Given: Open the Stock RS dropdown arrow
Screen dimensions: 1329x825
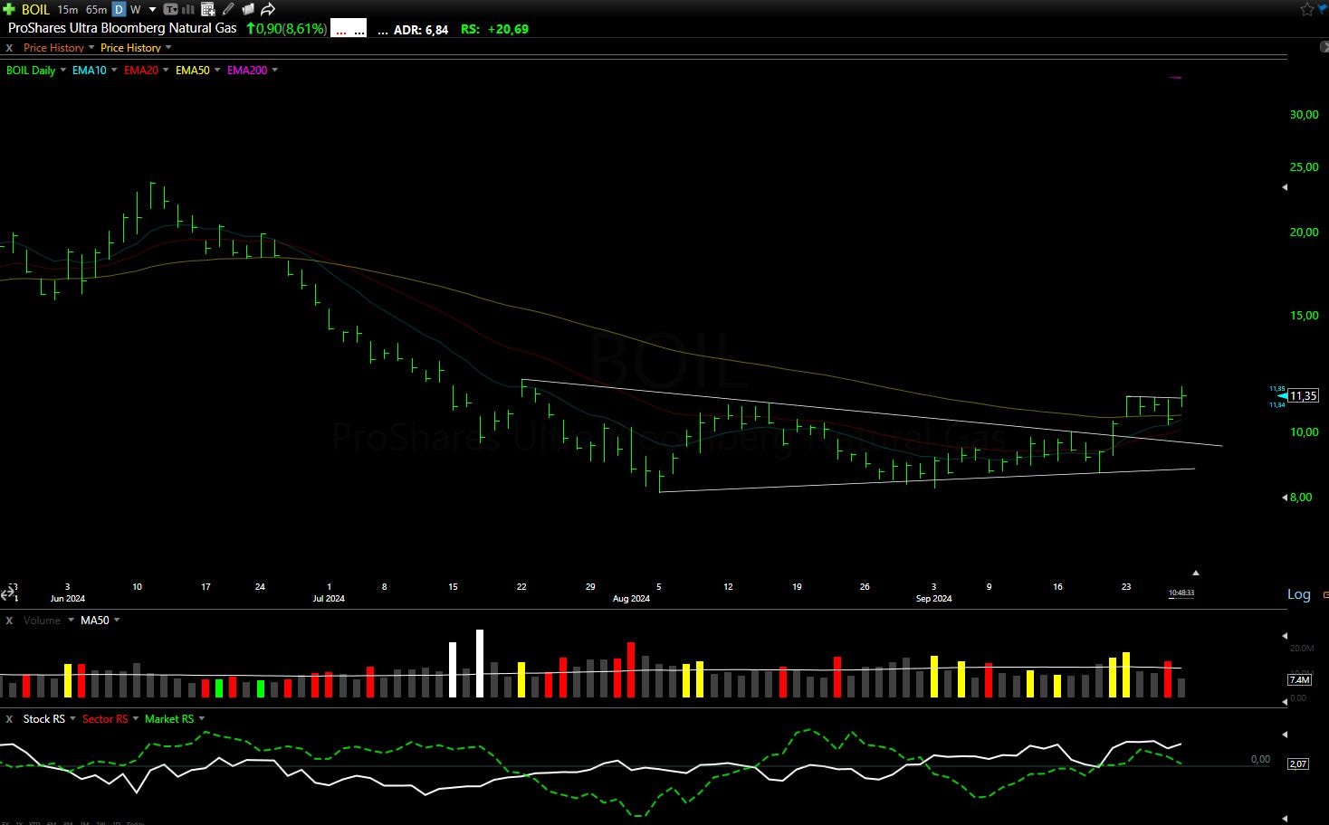Looking at the screenshot, I should tap(72, 719).
